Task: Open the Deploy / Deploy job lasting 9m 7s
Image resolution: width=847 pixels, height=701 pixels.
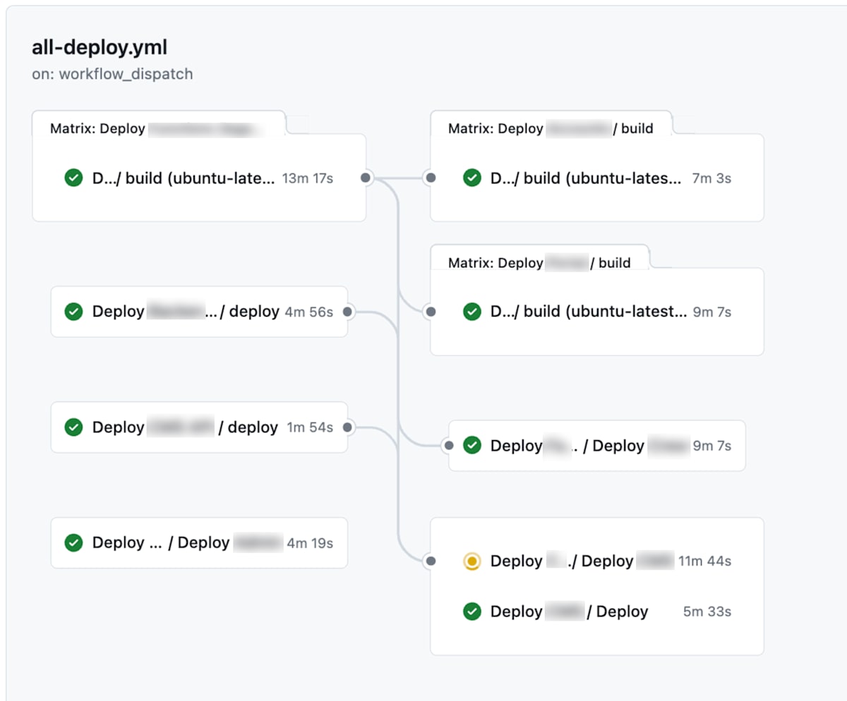Action: click(x=597, y=446)
